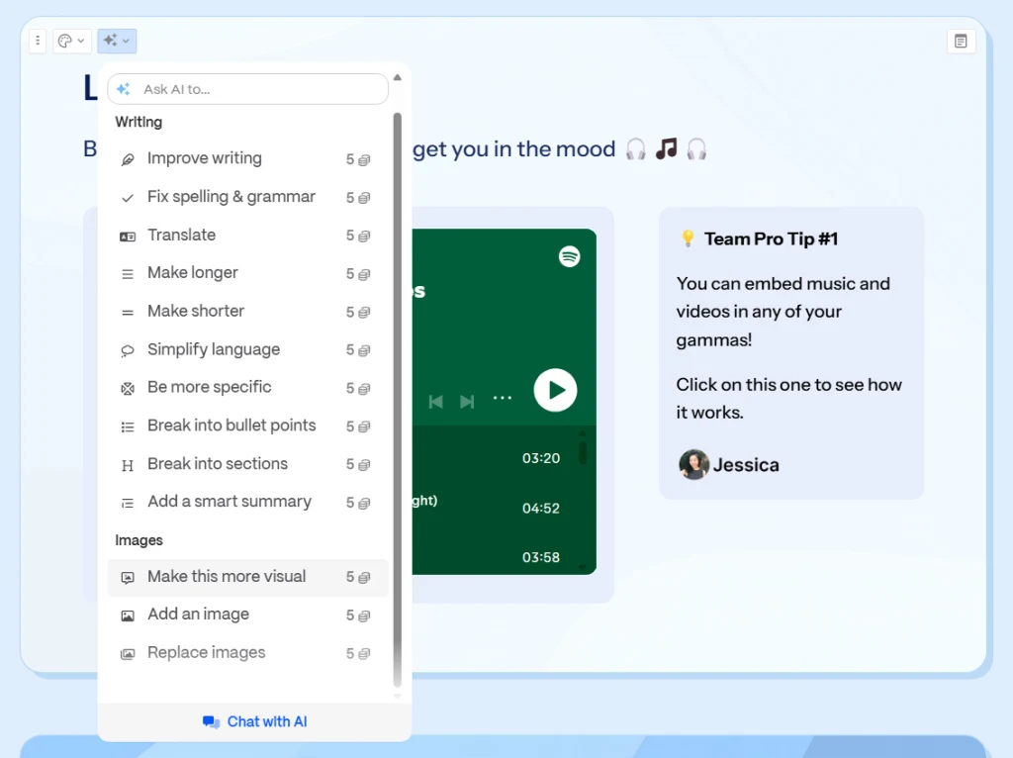Focus the Ask AI to... input field
The height and width of the screenshot is (758, 1013).
coord(257,89)
